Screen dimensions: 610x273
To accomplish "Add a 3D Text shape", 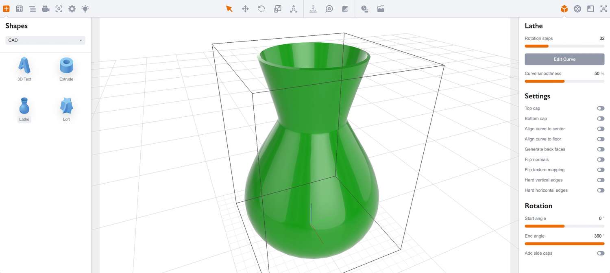I will click(24, 69).
